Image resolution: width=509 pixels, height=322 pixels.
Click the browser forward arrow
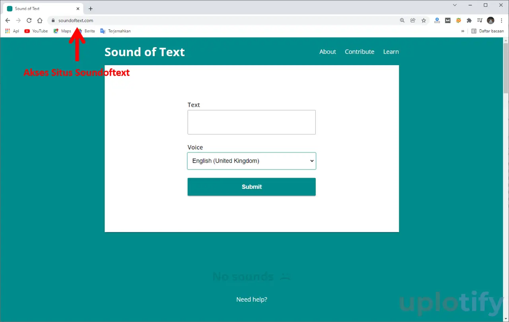click(x=18, y=20)
